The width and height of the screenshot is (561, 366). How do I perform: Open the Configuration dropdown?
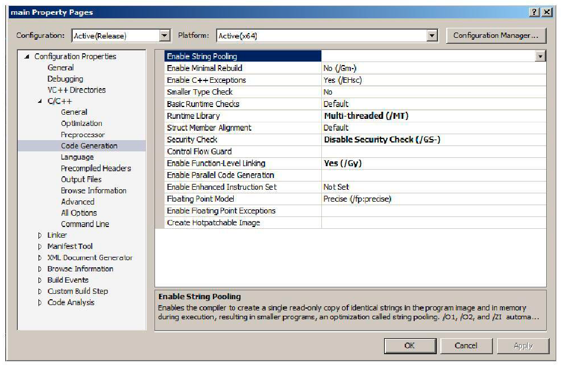click(165, 36)
